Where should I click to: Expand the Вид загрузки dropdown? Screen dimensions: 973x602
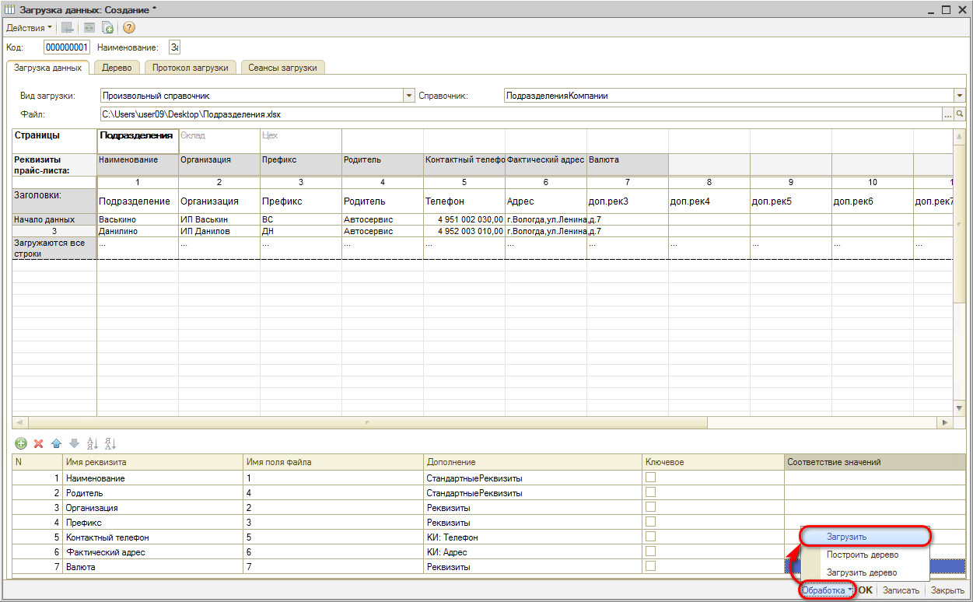click(409, 96)
